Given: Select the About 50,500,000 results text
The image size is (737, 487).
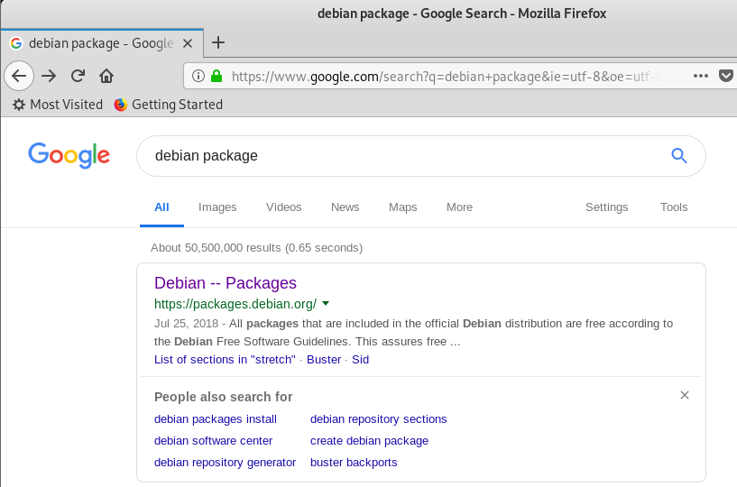Looking at the screenshot, I should pyautogui.click(x=256, y=248).
